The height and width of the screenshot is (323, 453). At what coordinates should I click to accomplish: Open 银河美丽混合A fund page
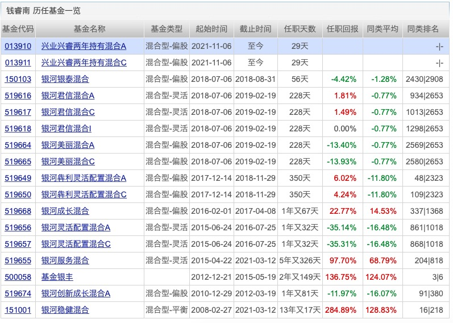click(68, 145)
